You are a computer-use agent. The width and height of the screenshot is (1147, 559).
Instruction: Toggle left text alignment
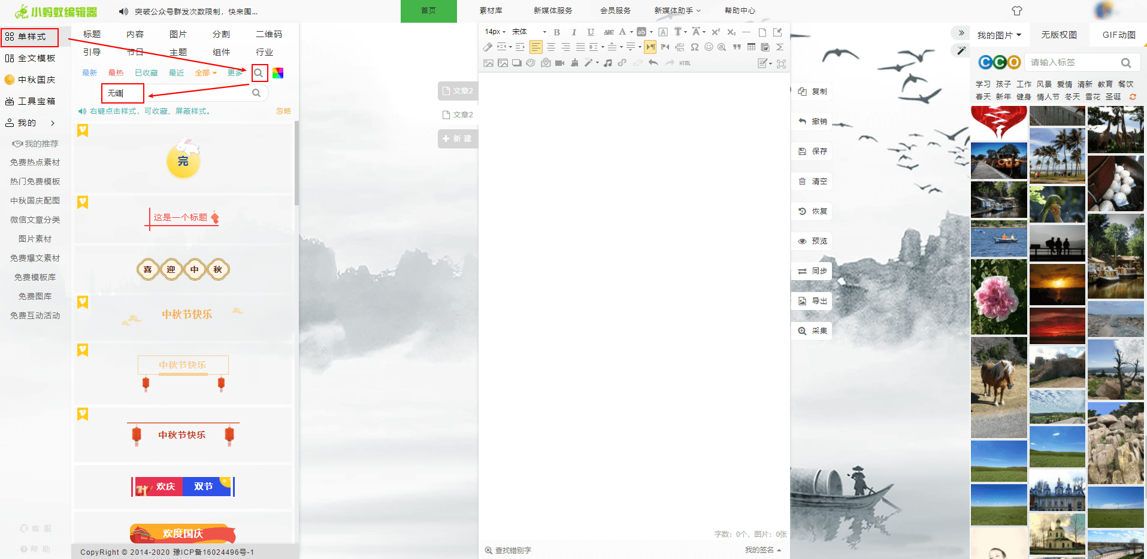[x=535, y=47]
